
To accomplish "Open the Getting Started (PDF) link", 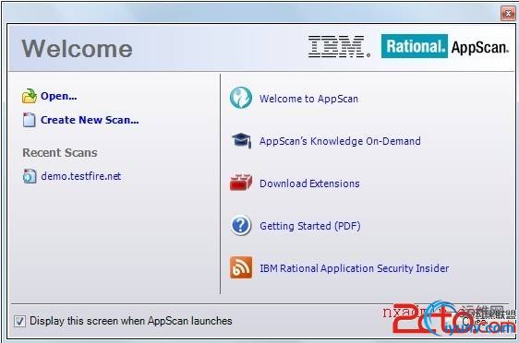I will pos(309,226).
